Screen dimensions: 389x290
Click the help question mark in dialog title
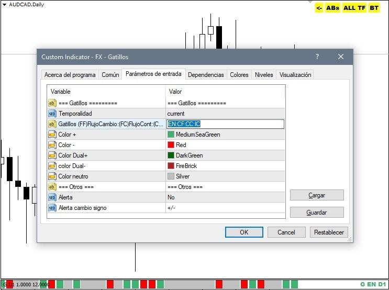[317, 57]
